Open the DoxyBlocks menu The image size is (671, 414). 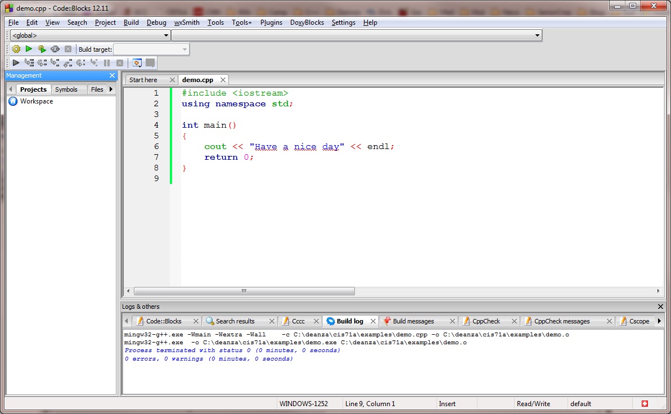coord(307,22)
